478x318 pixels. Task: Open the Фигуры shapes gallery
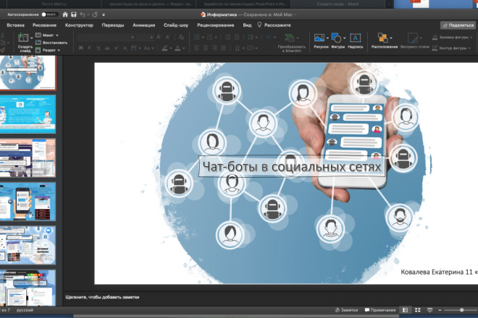pos(337,41)
